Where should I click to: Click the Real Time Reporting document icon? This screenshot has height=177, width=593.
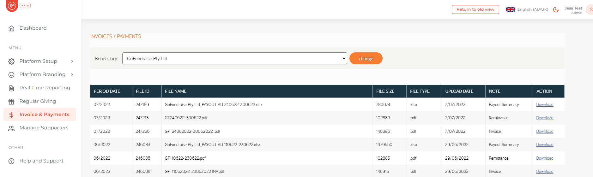[x=11, y=88]
